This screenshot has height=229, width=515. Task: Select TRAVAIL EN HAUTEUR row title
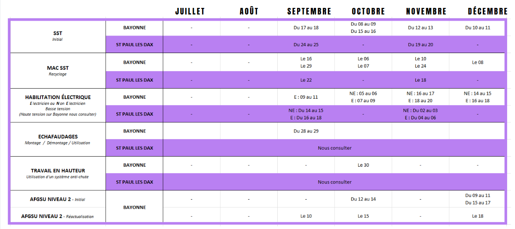click(x=58, y=171)
